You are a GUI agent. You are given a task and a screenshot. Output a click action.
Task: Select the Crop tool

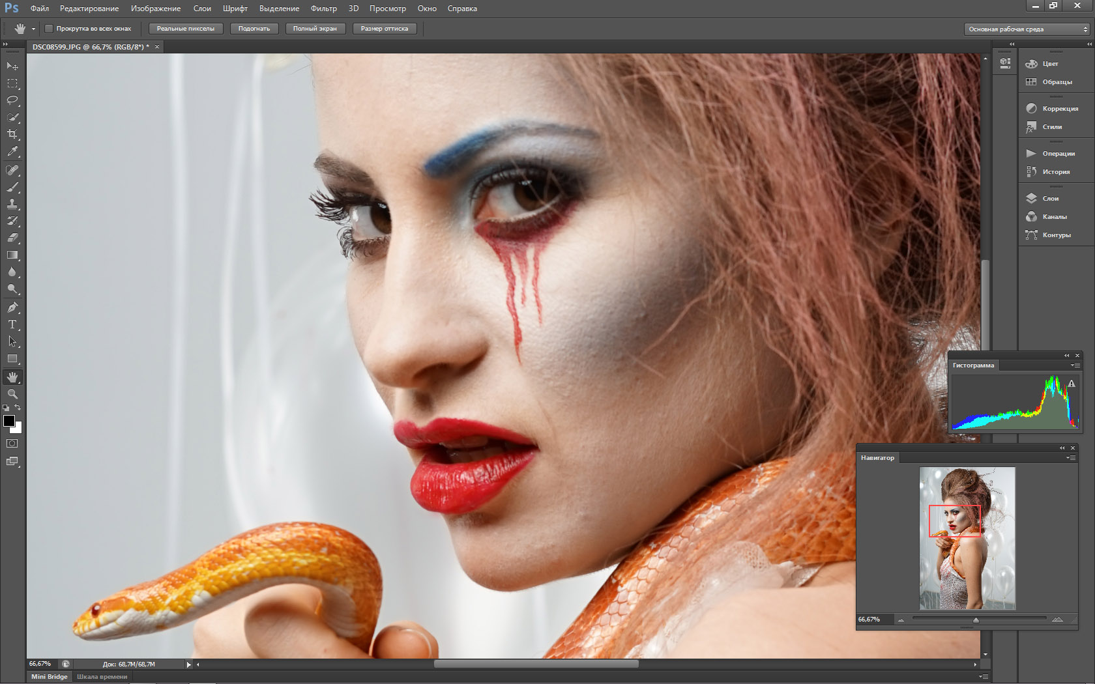[x=12, y=134]
